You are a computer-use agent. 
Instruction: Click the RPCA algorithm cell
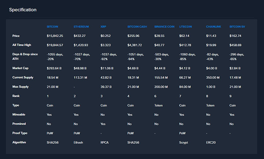(104, 142)
